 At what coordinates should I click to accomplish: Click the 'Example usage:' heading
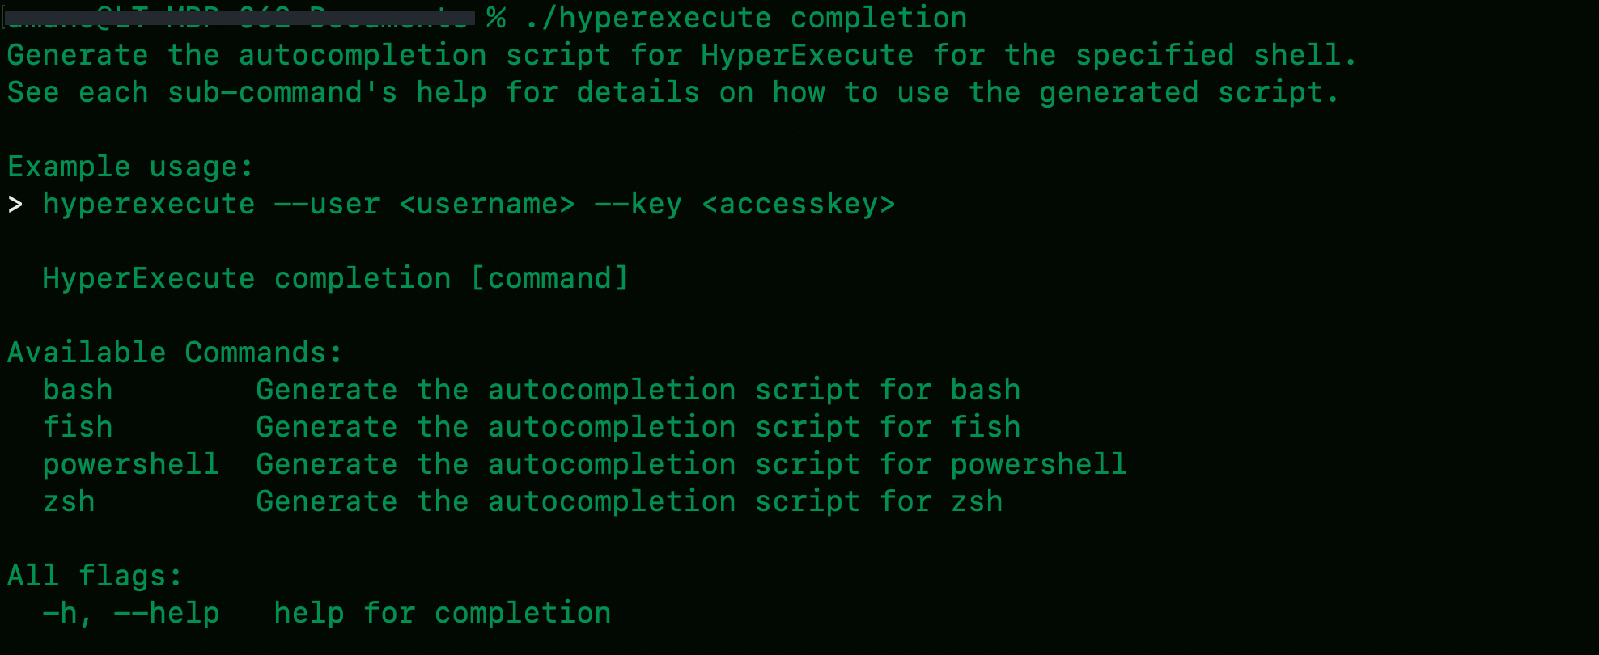(x=130, y=167)
